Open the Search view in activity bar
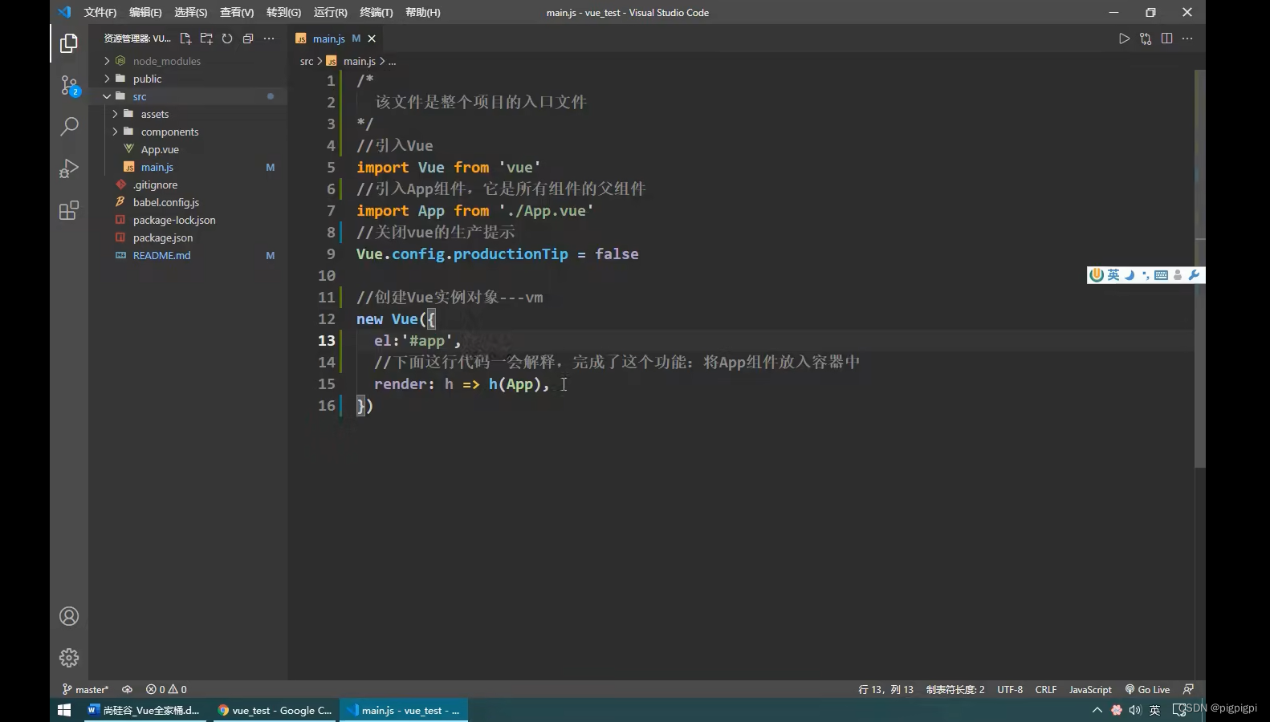Image resolution: width=1270 pixels, height=722 pixels. click(x=69, y=127)
